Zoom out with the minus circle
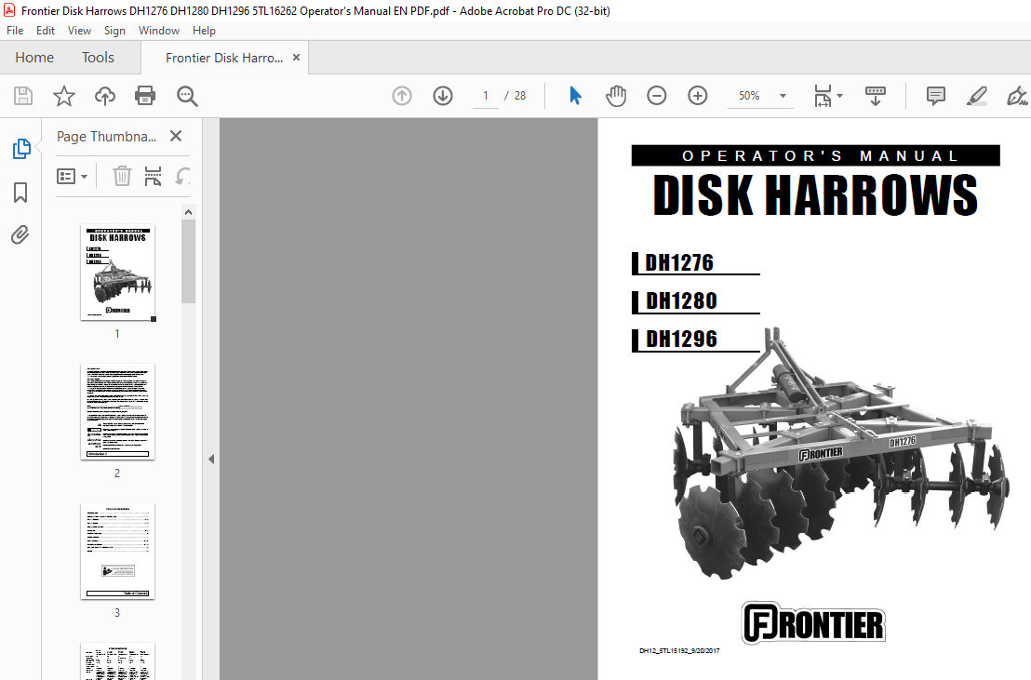The width and height of the screenshot is (1031, 680). tap(656, 96)
